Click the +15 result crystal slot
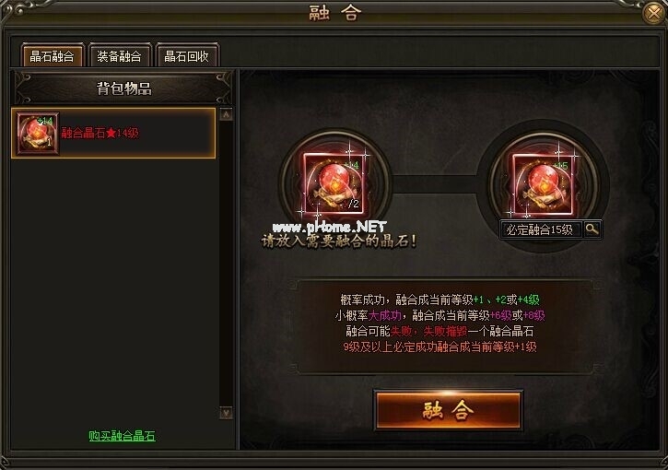 pos(544,183)
